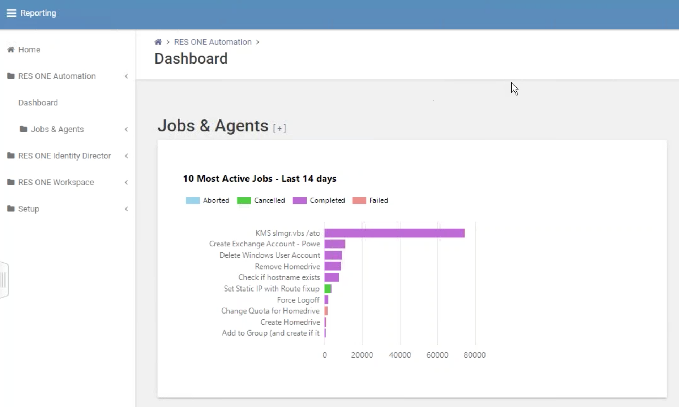The width and height of the screenshot is (679, 407).
Task: Open the Home sidebar item
Action: tap(29, 49)
